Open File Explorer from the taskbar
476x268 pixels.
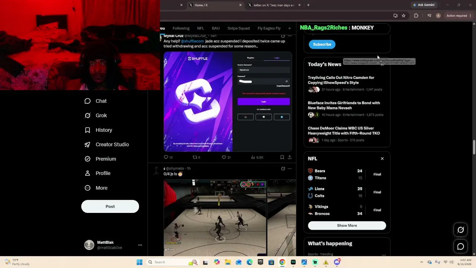click(x=228, y=262)
